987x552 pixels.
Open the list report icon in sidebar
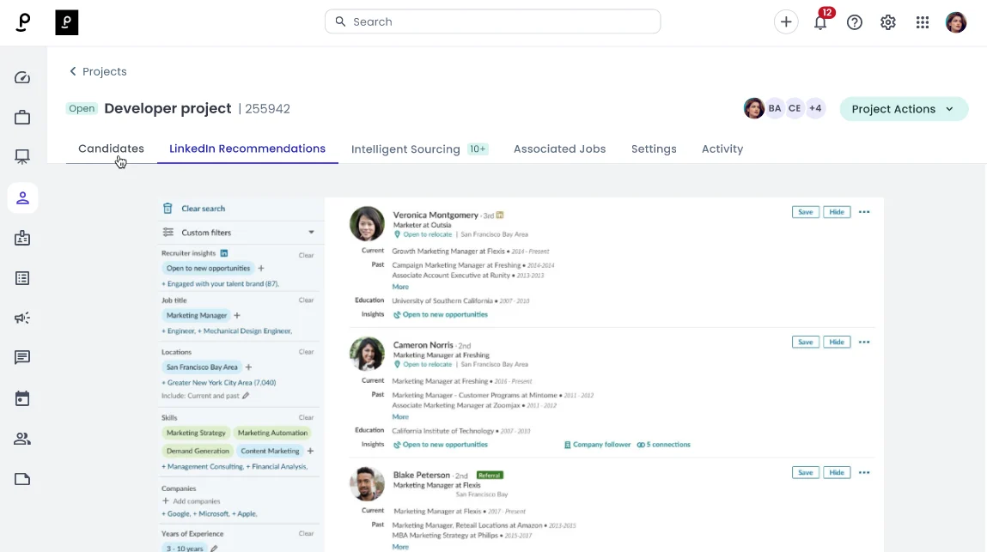[22, 278]
